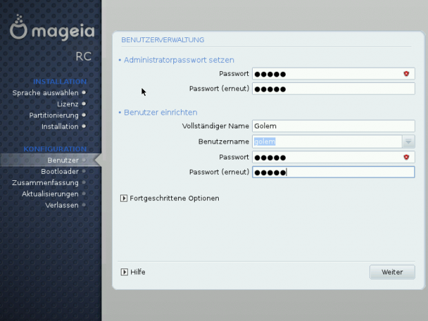Click the shield icon in administrator password field
This screenshot has height=321, width=428.
pyautogui.click(x=407, y=74)
